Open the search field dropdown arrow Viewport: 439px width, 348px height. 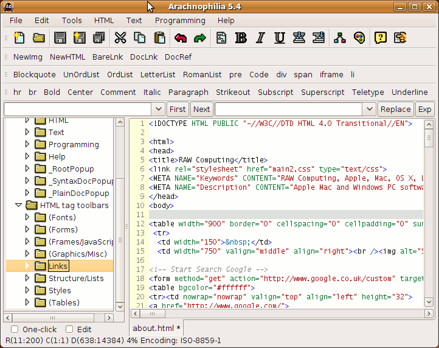coord(158,110)
